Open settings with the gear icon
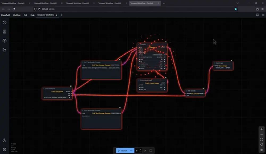 pyautogui.click(x=5, y=150)
